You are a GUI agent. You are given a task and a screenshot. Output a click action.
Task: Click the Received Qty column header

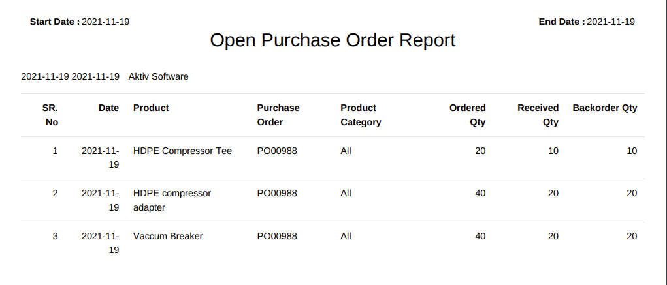click(x=538, y=115)
